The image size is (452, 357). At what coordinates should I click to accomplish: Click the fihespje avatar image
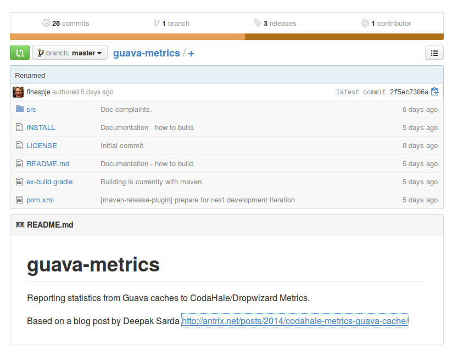tap(18, 92)
